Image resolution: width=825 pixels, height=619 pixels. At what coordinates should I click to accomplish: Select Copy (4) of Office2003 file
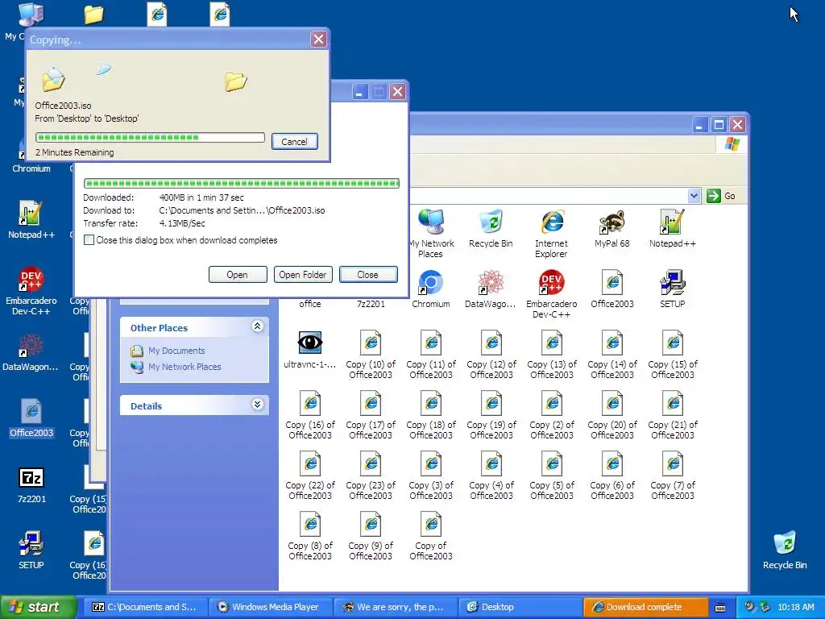[491, 476]
